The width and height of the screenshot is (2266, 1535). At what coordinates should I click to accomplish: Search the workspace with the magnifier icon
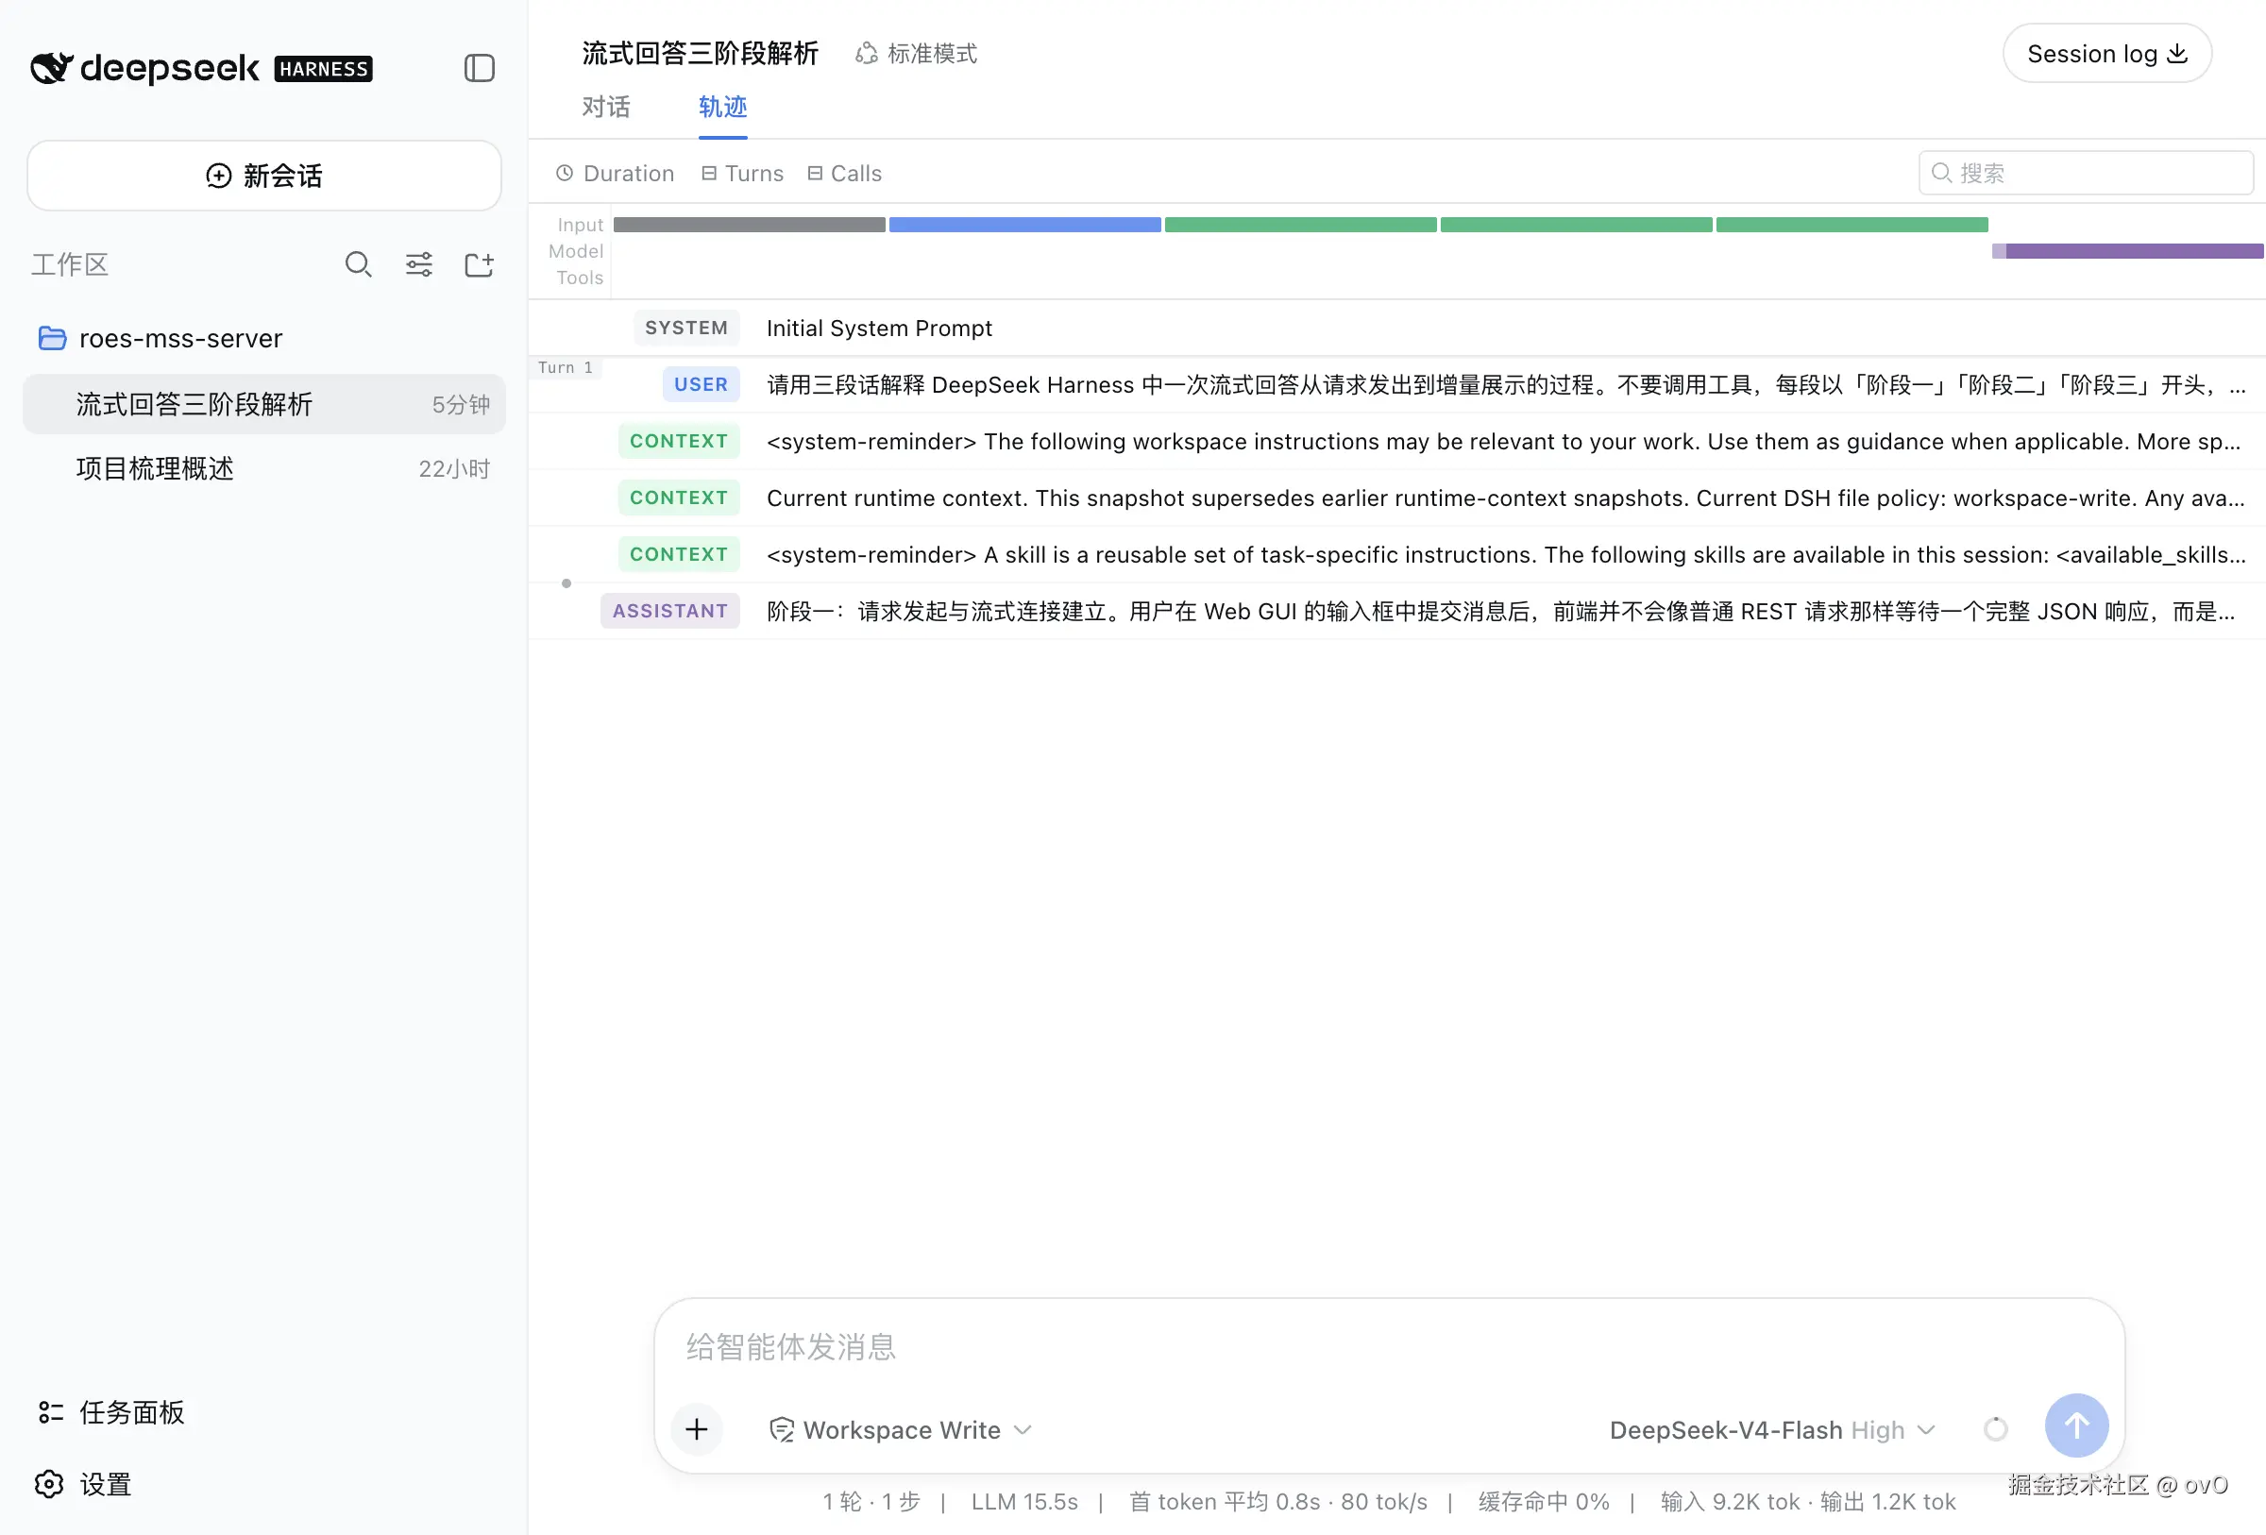(358, 264)
